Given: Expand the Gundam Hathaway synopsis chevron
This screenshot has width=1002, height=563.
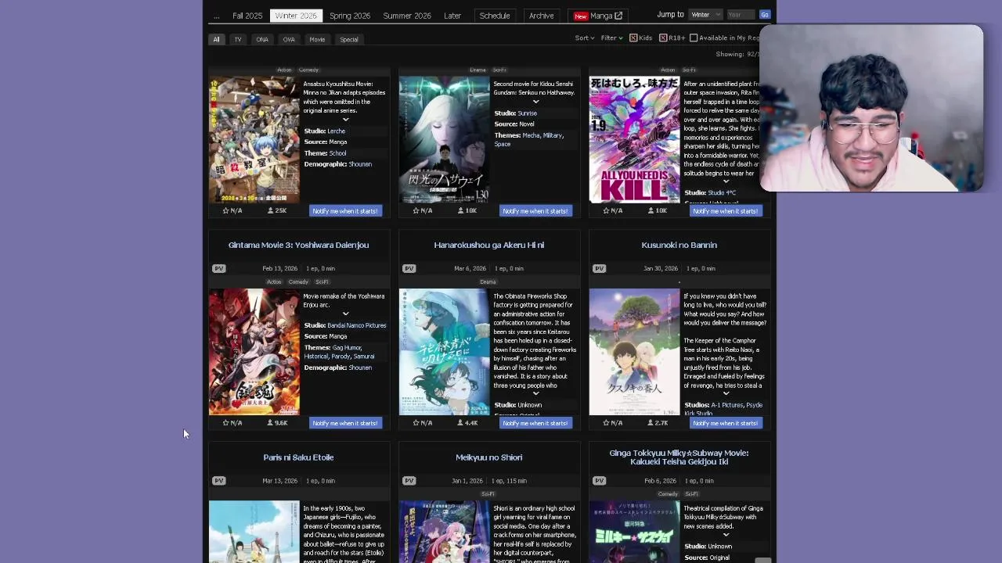Looking at the screenshot, I should tap(535, 102).
